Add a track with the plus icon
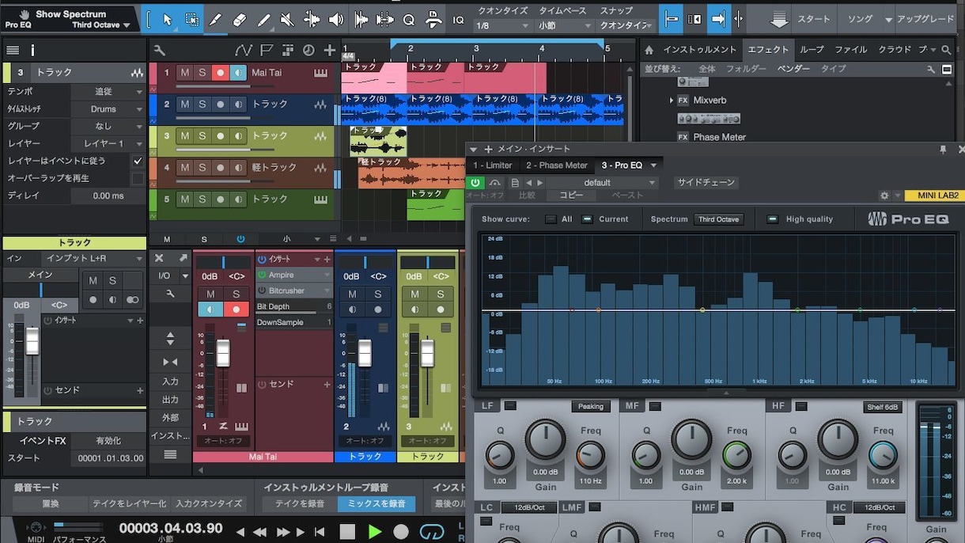This screenshot has width=965, height=543. (330, 50)
